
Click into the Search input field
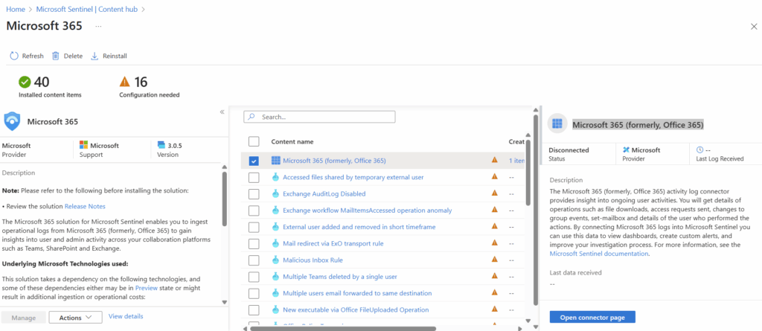click(x=319, y=117)
